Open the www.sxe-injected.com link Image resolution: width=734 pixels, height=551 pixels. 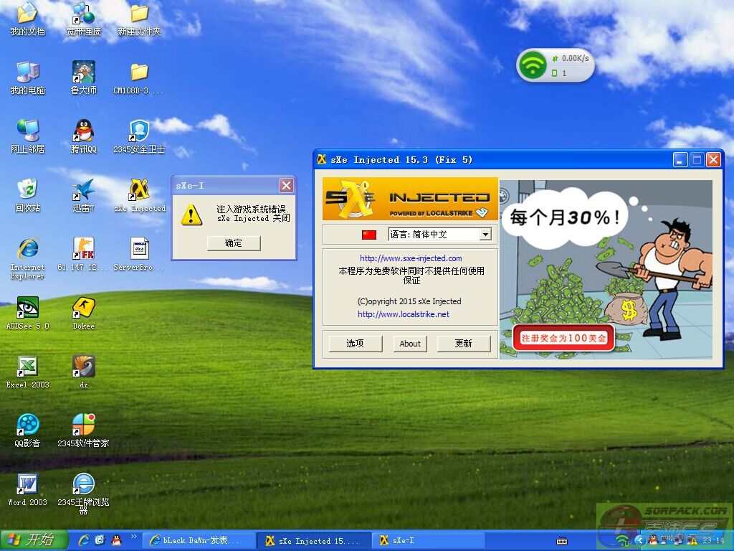point(411,258)
